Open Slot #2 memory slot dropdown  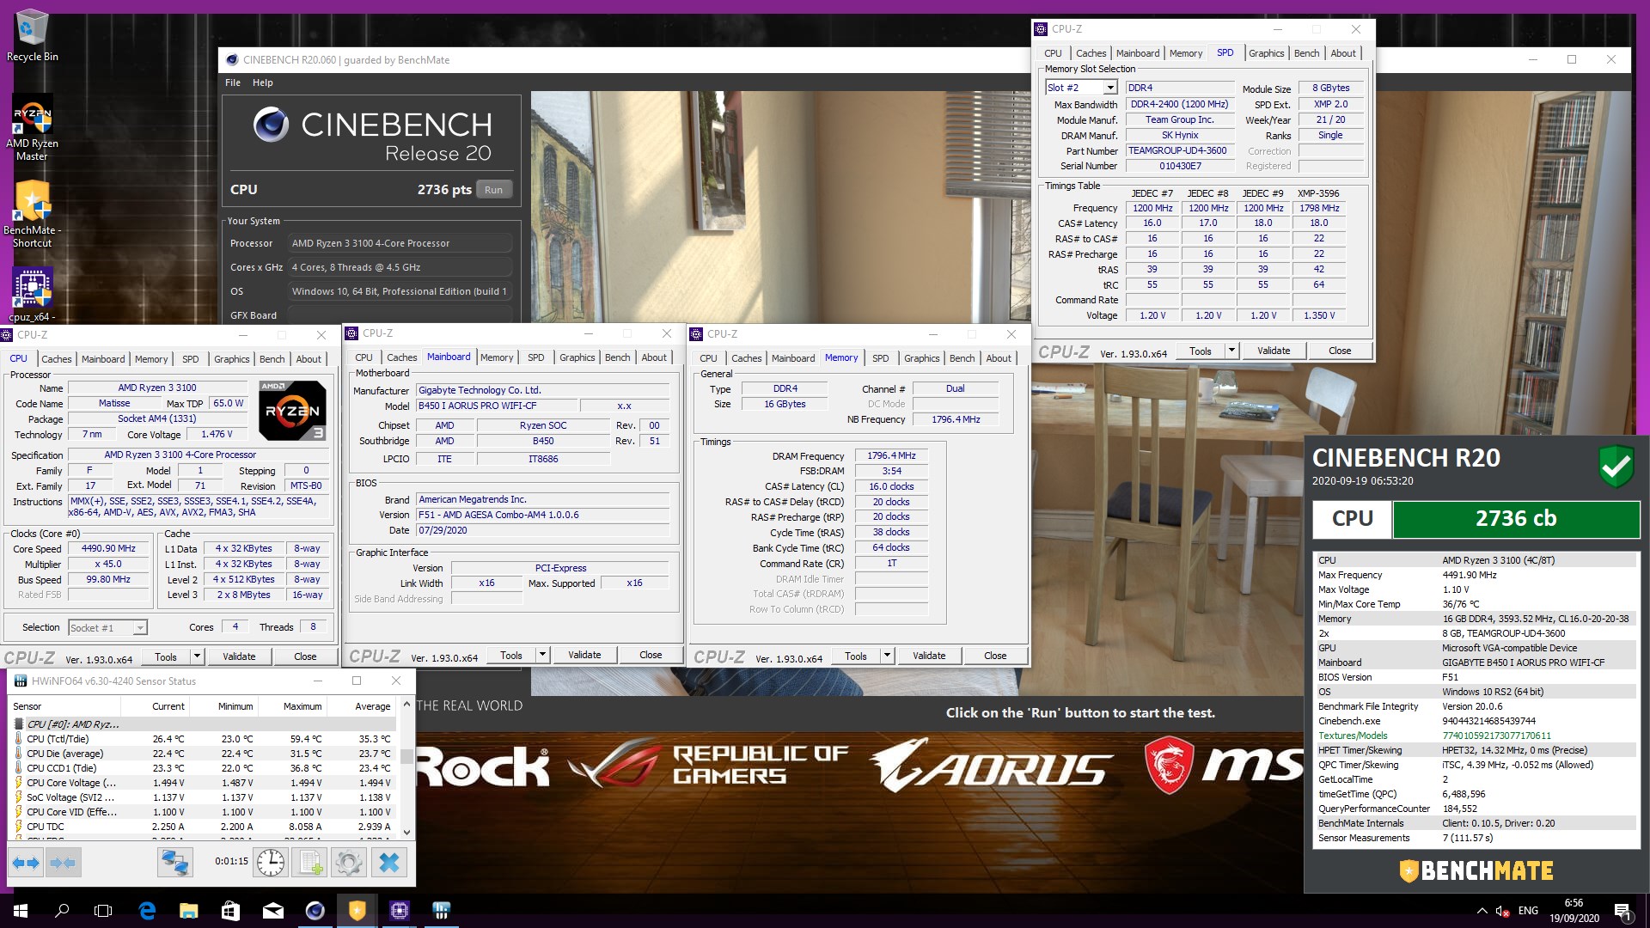tap(1110, 88)
